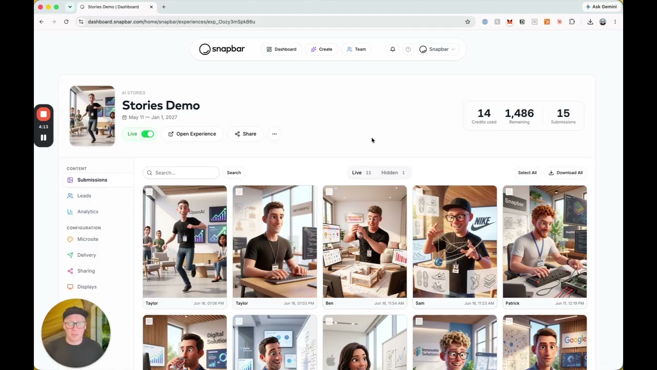Open the 1Password extension
Viewport: 657px width, 370px height.
[485, 22]
